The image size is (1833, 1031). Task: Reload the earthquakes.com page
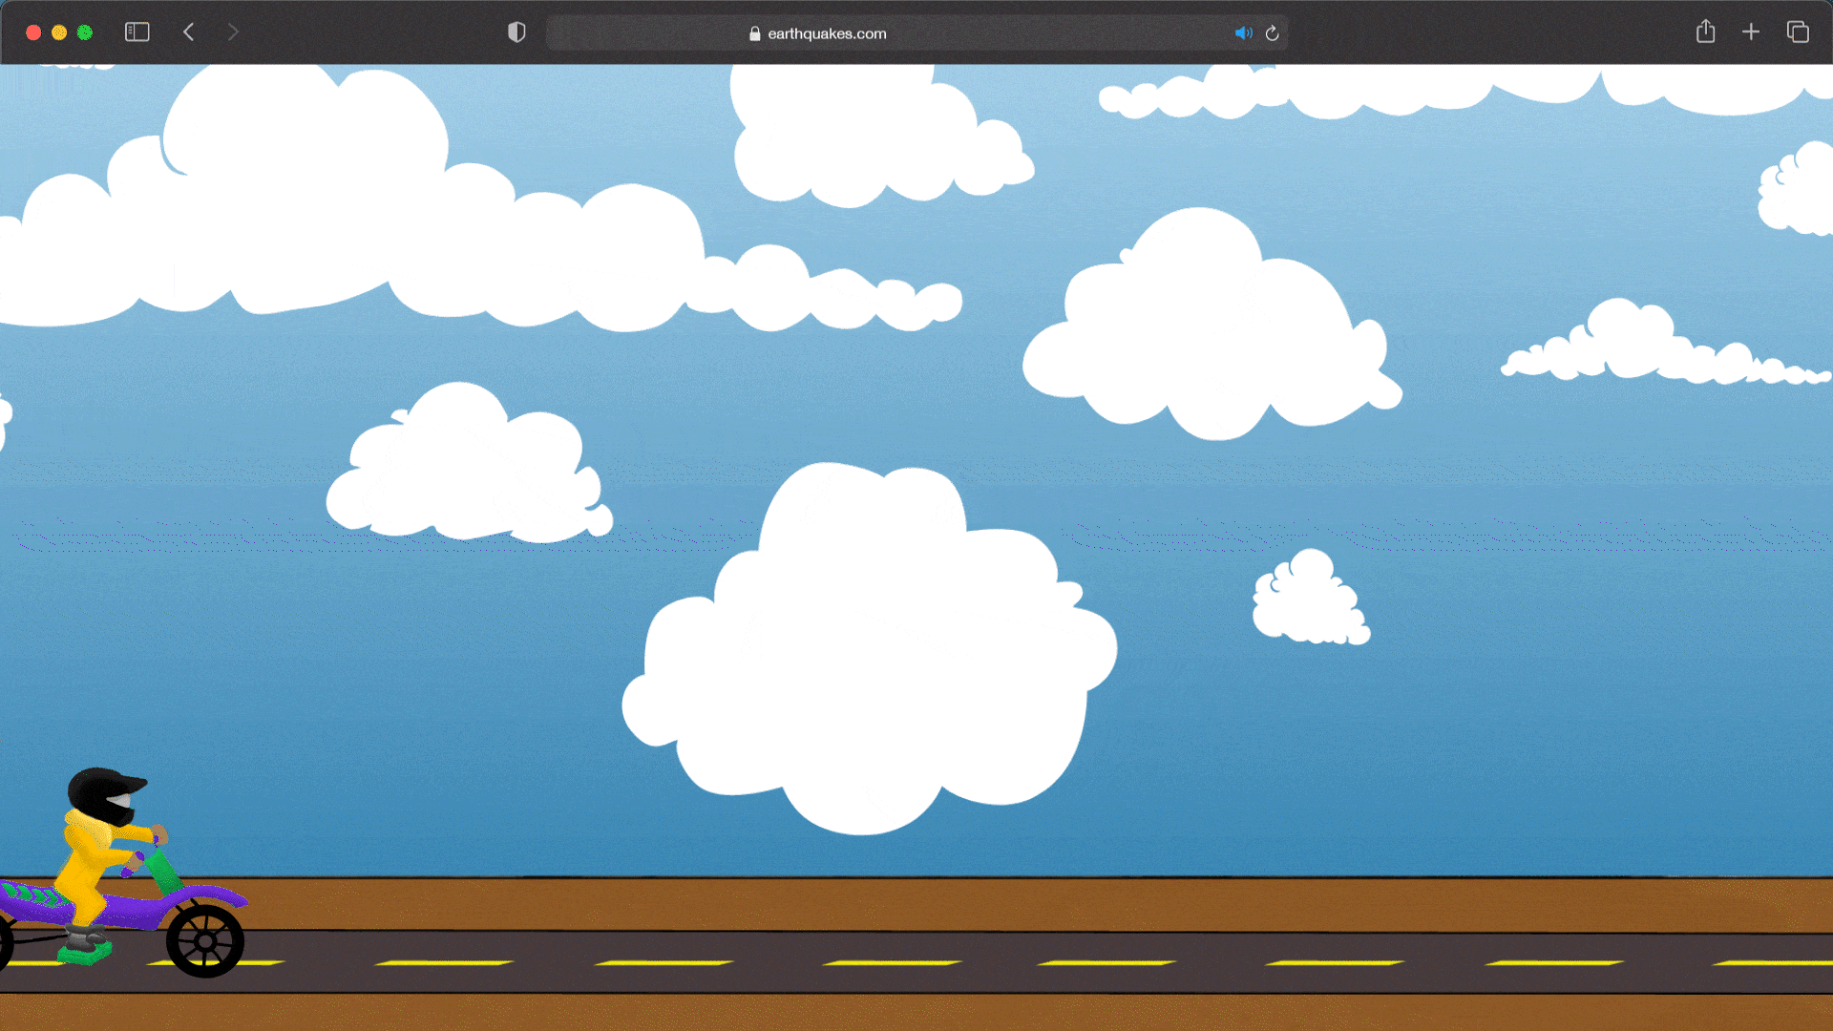pyautogui.click(x=1273, y=33)
